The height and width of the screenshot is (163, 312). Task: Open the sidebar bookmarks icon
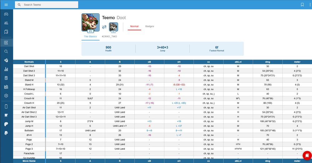pyautogui.click(x=6, y=32)
